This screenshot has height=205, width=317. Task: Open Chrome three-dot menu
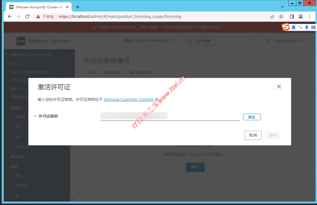tap(310, 17)
